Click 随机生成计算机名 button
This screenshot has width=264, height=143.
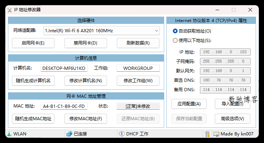[33, 81]
